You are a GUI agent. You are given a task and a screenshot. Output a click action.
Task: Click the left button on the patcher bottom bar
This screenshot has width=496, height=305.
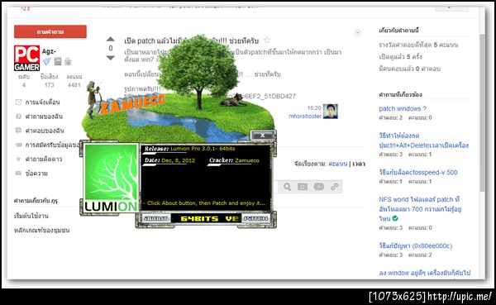pos(156,218)
